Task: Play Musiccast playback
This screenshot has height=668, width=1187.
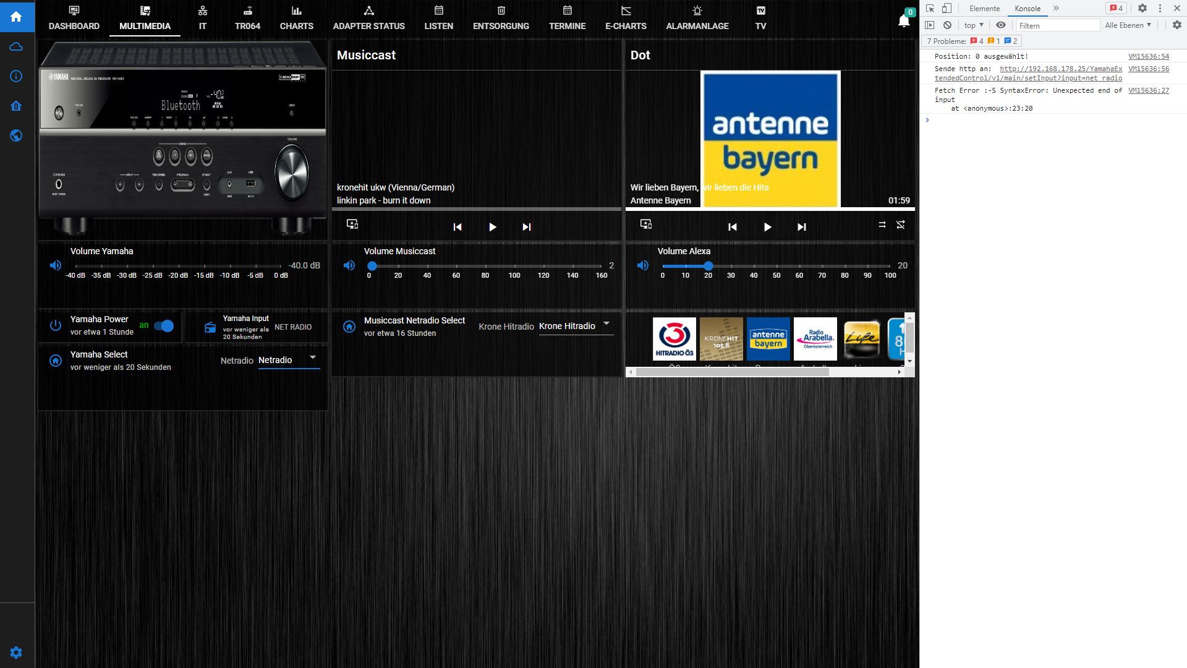Action: click(493, 227)
